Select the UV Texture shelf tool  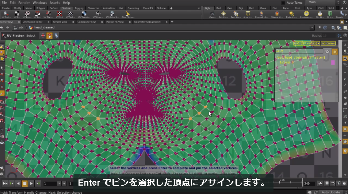coord(70,15)
